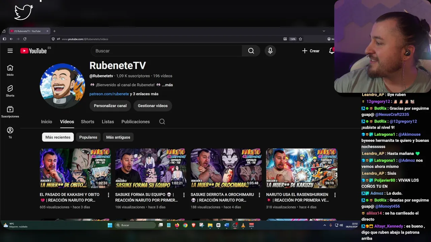Select the Más recientes filter chip

coord(58,137)
